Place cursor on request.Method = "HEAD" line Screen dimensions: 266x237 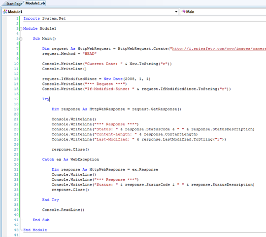[x=69, y=54]
